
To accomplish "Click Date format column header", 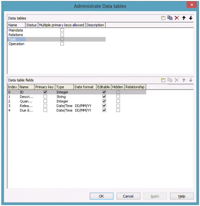I will [85, 87].
